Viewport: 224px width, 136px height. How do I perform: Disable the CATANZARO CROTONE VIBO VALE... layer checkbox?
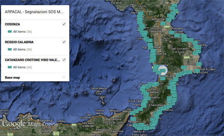tap(64, 60)
